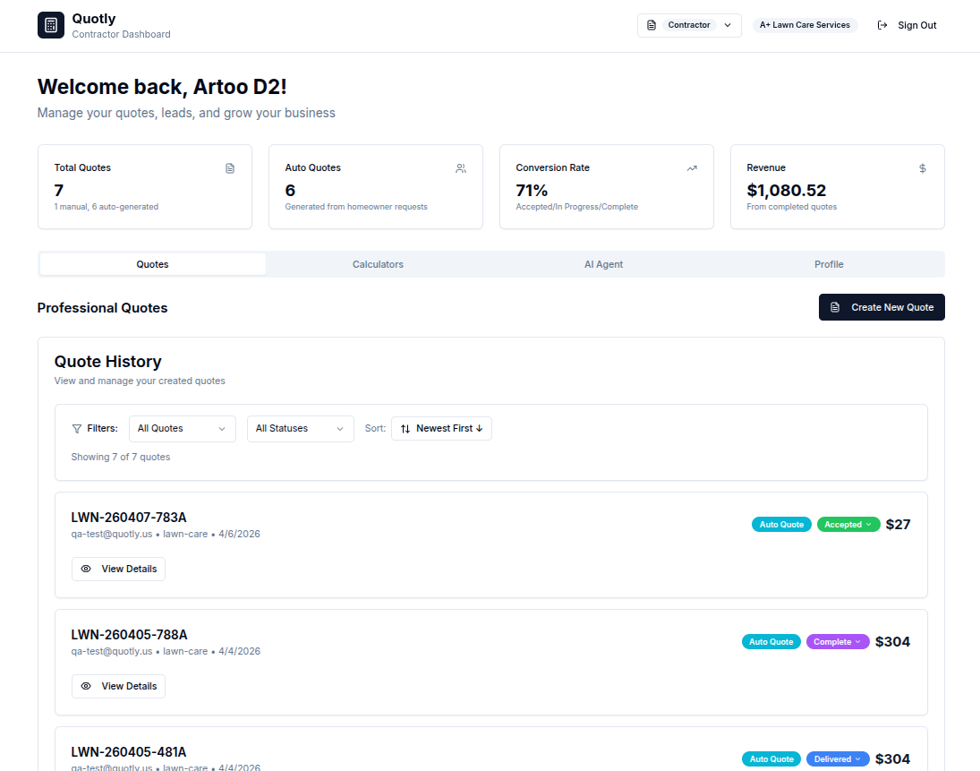980x771 pixels.
Task: Click the dollar sign icon in Revenue card
Action: [x=923, y=168]
